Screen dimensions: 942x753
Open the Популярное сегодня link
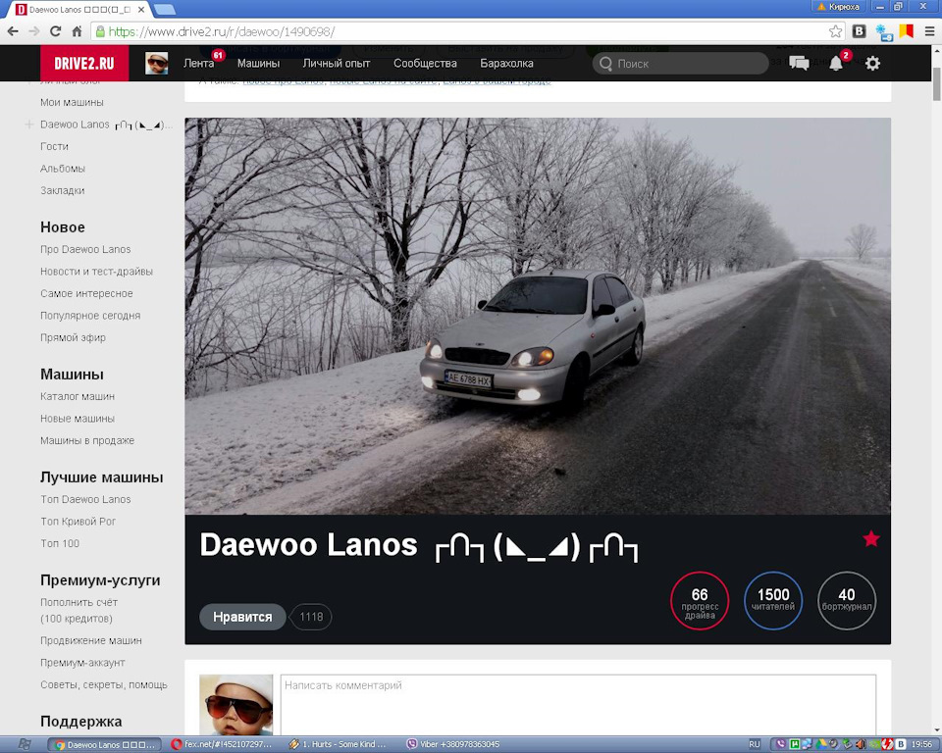pyautogui.click(x=90, y=316)
